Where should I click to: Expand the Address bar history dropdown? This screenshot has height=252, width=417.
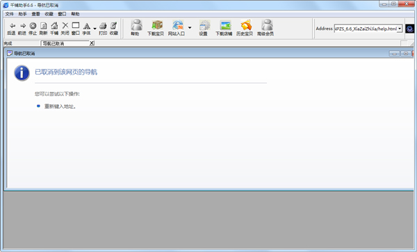[x=400, y=29]
